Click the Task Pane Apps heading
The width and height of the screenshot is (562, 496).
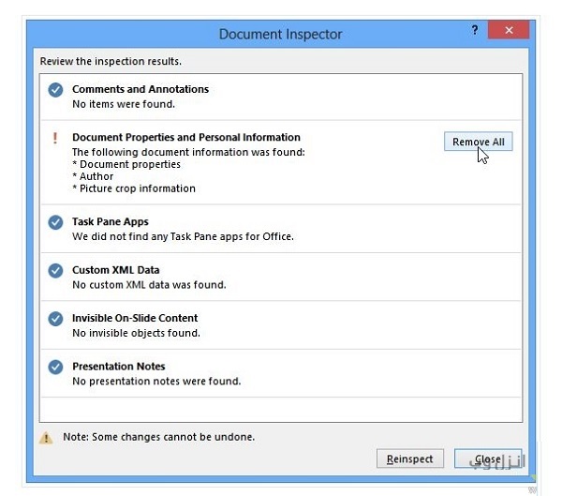click(x=111, y=222)
